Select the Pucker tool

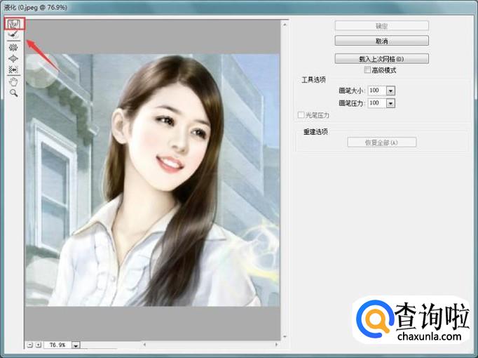[x=13, y=47]
